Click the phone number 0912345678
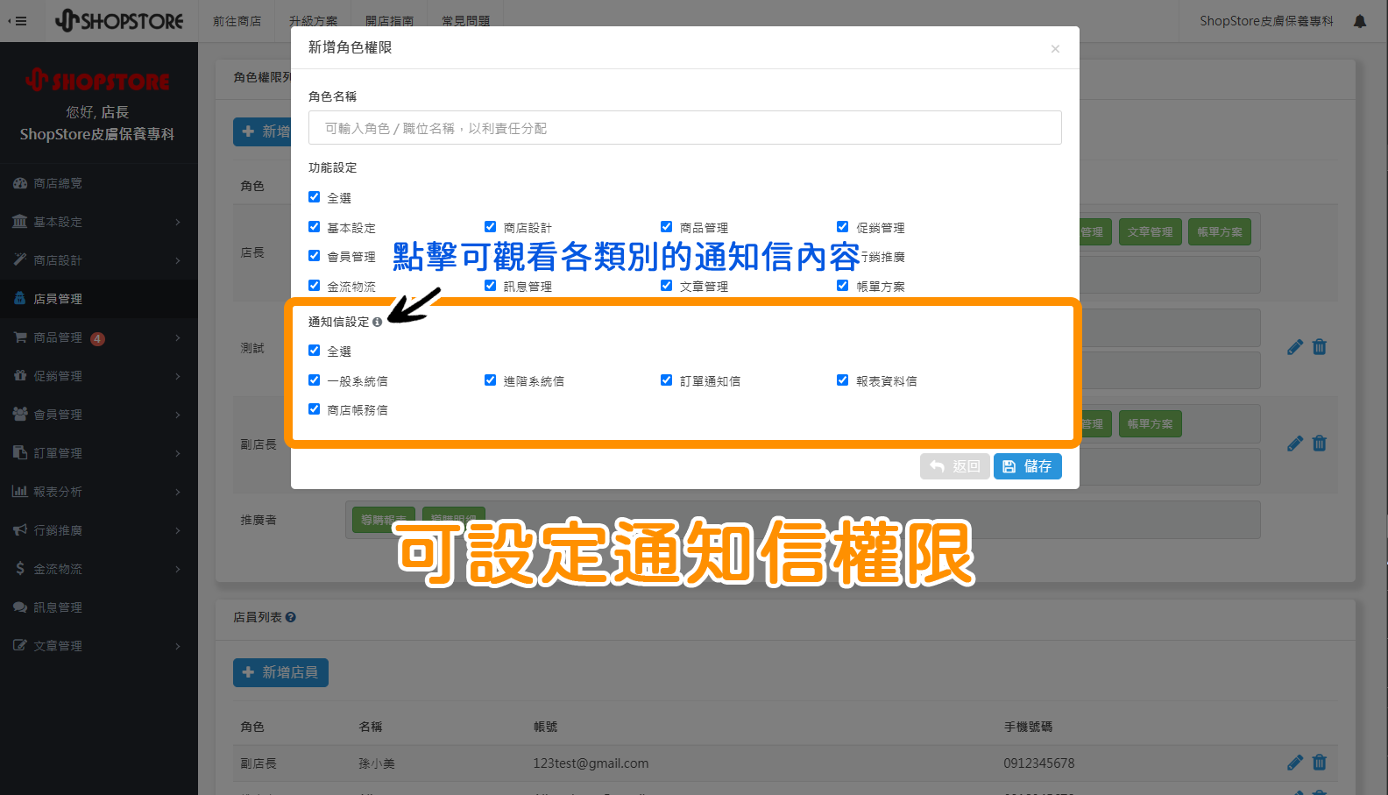Image resolution: width=1388 pixels, height=795 pixels. coord(1038,763)
